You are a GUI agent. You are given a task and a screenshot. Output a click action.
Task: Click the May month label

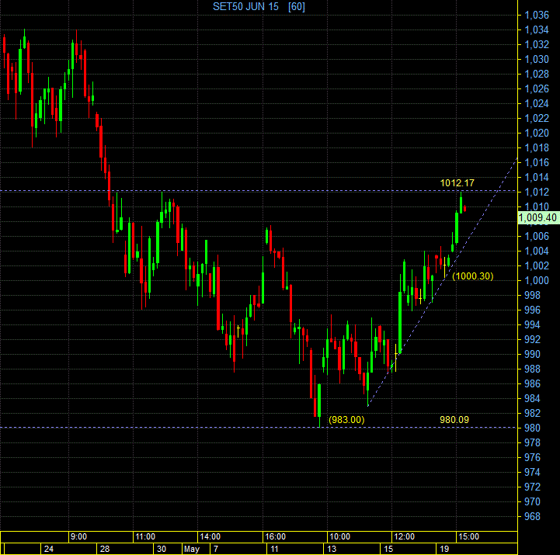coord(191,549)
